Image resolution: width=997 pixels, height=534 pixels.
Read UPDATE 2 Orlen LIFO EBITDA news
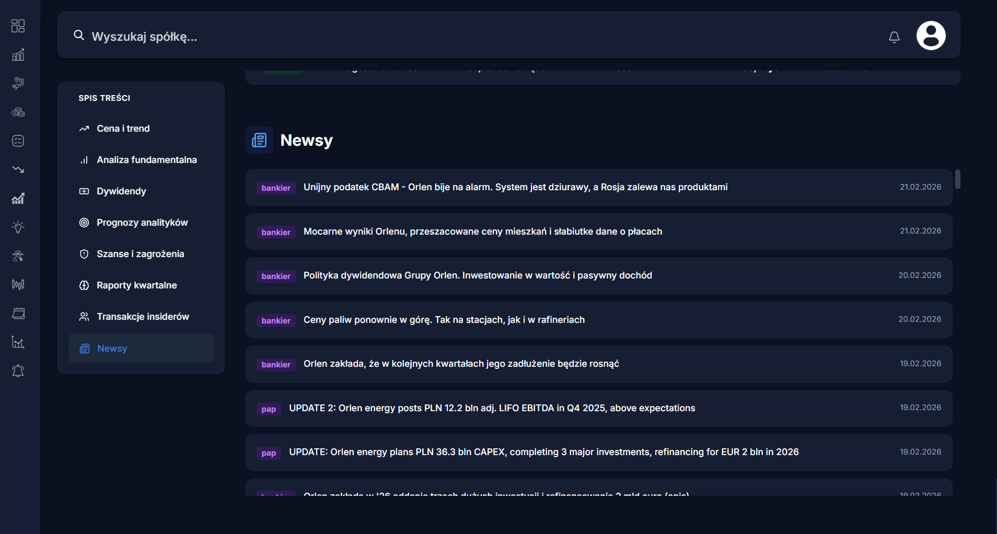492,408
